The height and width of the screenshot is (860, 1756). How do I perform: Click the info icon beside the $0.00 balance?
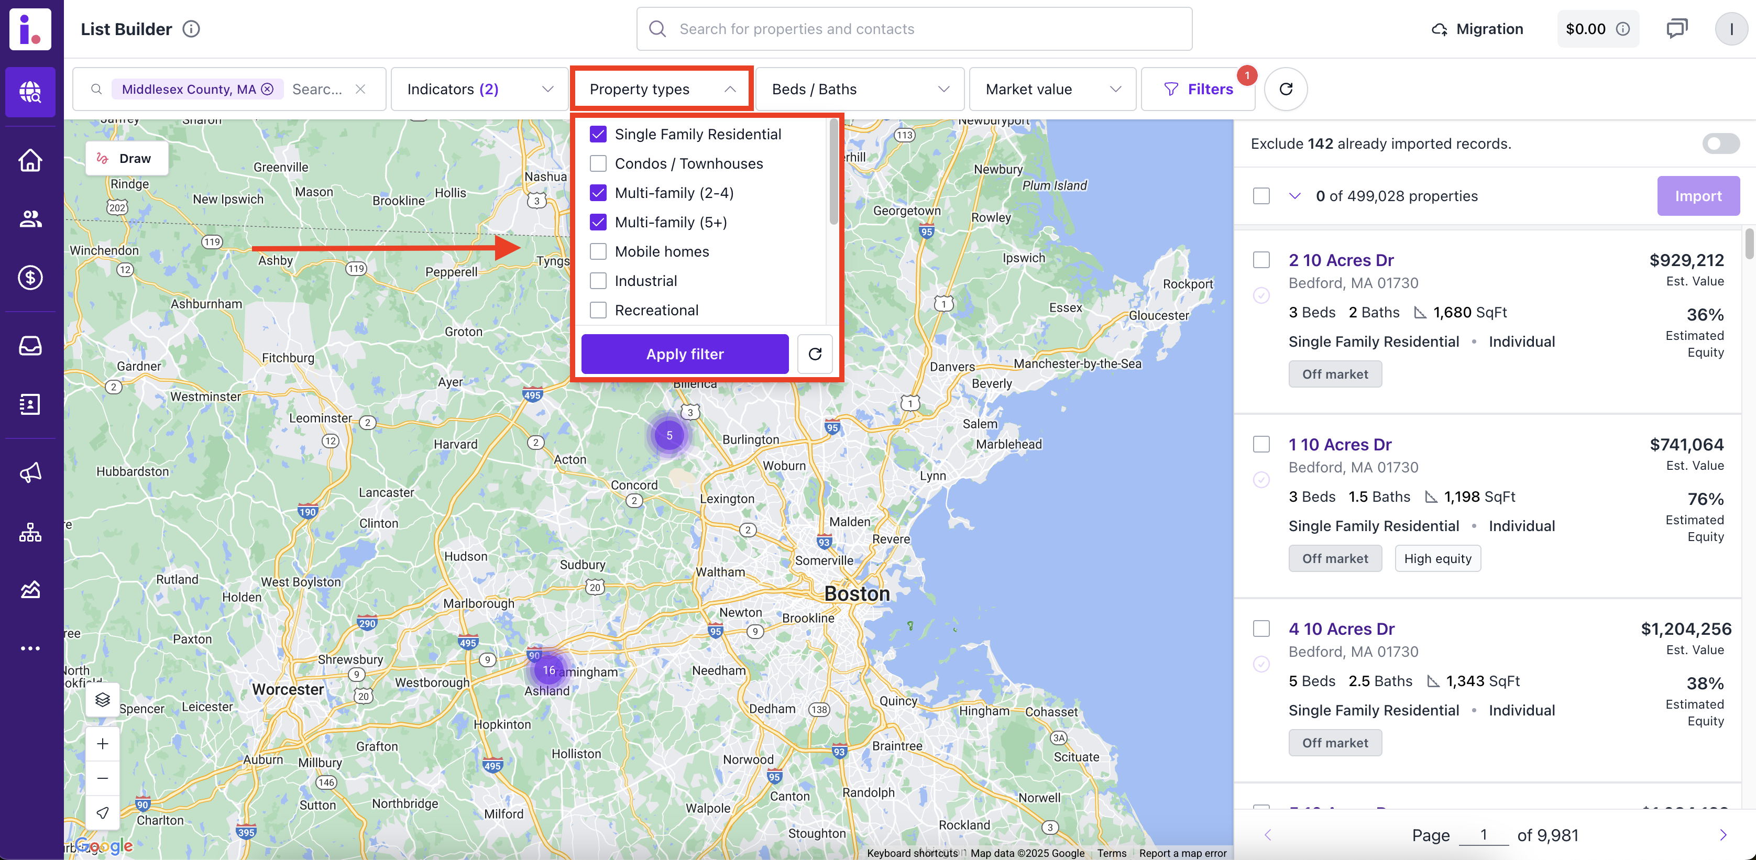[1623, 29]
